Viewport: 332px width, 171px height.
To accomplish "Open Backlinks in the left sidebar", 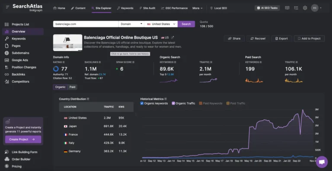I will pyautogui.click(x=19, y=74).
